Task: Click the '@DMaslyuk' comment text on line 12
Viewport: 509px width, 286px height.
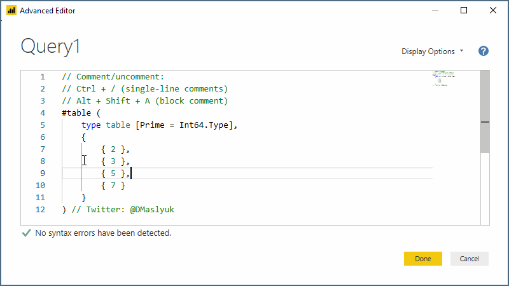Action: pyautogui.click(x=152, y=210)
